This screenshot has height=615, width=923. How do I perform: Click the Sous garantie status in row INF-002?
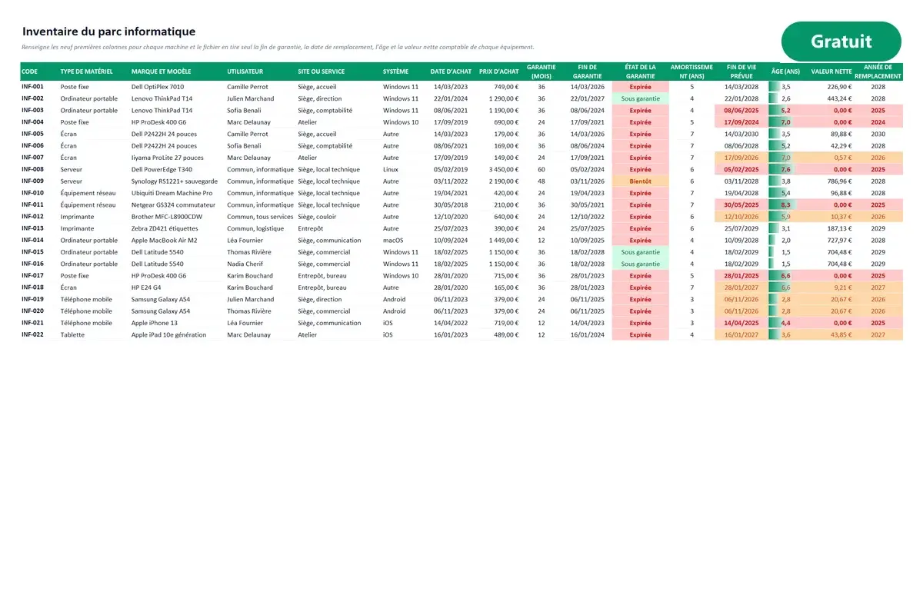point(641,98)
